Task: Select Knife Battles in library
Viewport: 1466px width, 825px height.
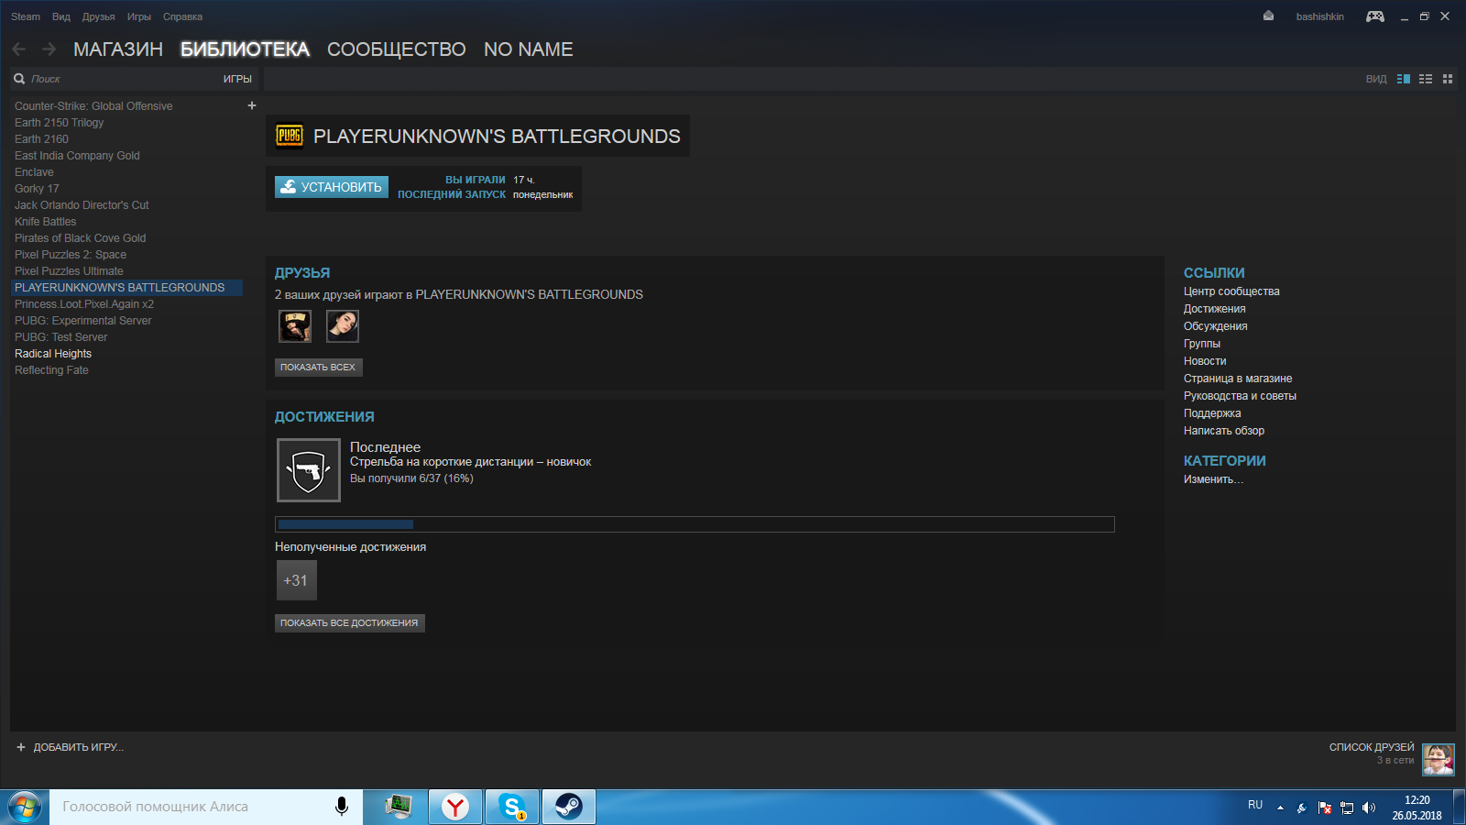Action: (x=46, y=222)
